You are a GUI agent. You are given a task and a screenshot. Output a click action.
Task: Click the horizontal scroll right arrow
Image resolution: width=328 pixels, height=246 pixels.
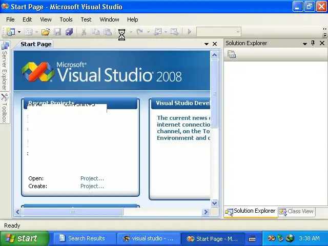click(206, 212)
